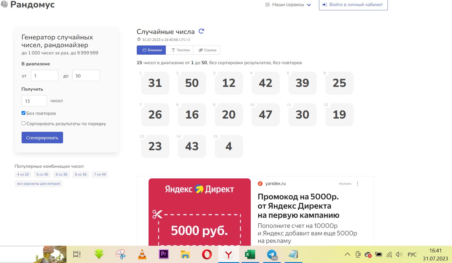Open the Yandex ad options menu

(x=358, y=184)
